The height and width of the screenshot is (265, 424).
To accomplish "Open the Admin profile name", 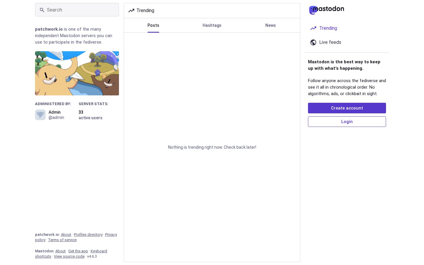I will click(54, 112).
